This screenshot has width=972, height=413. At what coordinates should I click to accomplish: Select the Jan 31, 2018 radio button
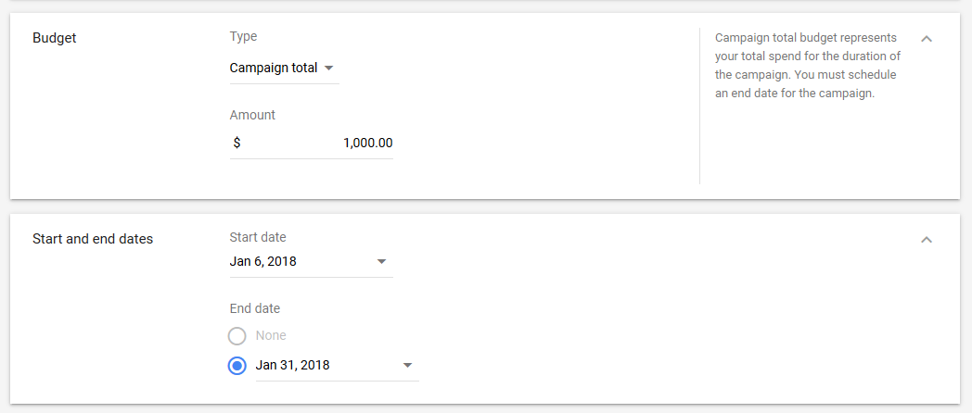pos(237,366)
